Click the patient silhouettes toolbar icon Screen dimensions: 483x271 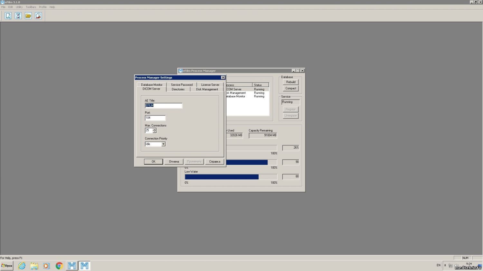pyautogui.click(x=38, y=16)
